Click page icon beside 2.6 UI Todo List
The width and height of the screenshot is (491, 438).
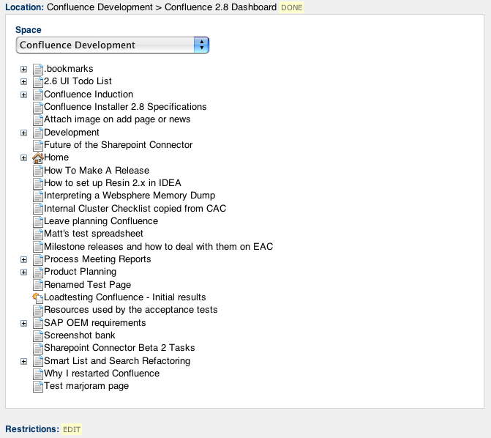(38, 82)
